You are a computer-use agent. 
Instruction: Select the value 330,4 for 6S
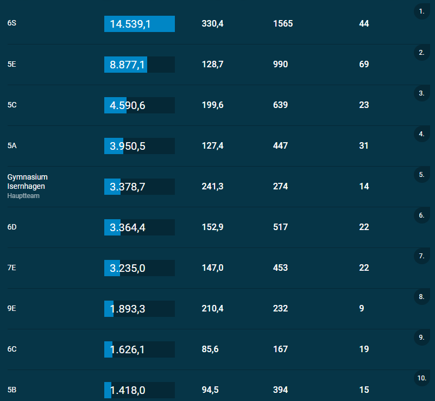(212, 23)
